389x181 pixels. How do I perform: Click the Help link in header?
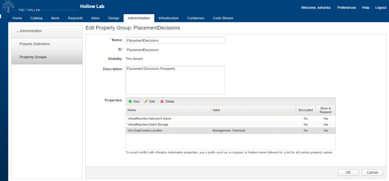click(365, 8)
